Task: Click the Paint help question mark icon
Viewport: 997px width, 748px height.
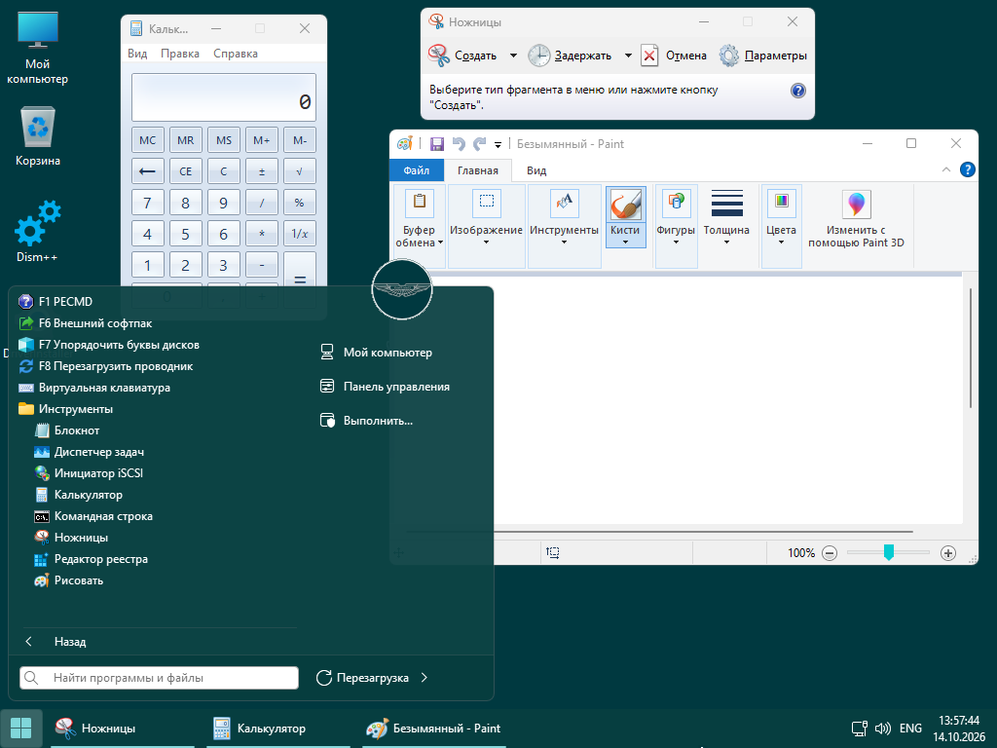Action: pos(967,169)
